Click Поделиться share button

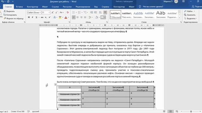(x=197, y=7)
